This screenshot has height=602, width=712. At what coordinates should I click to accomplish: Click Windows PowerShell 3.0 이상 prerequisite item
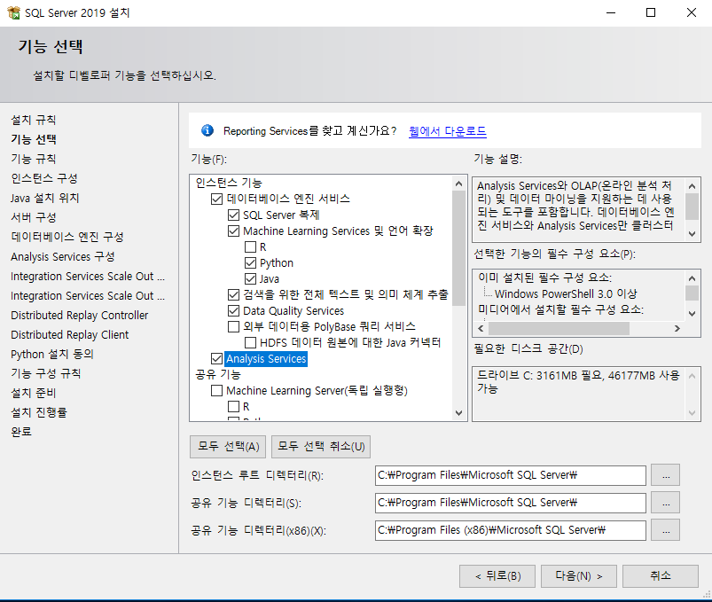pyautogui.click(x=566, y=293)
